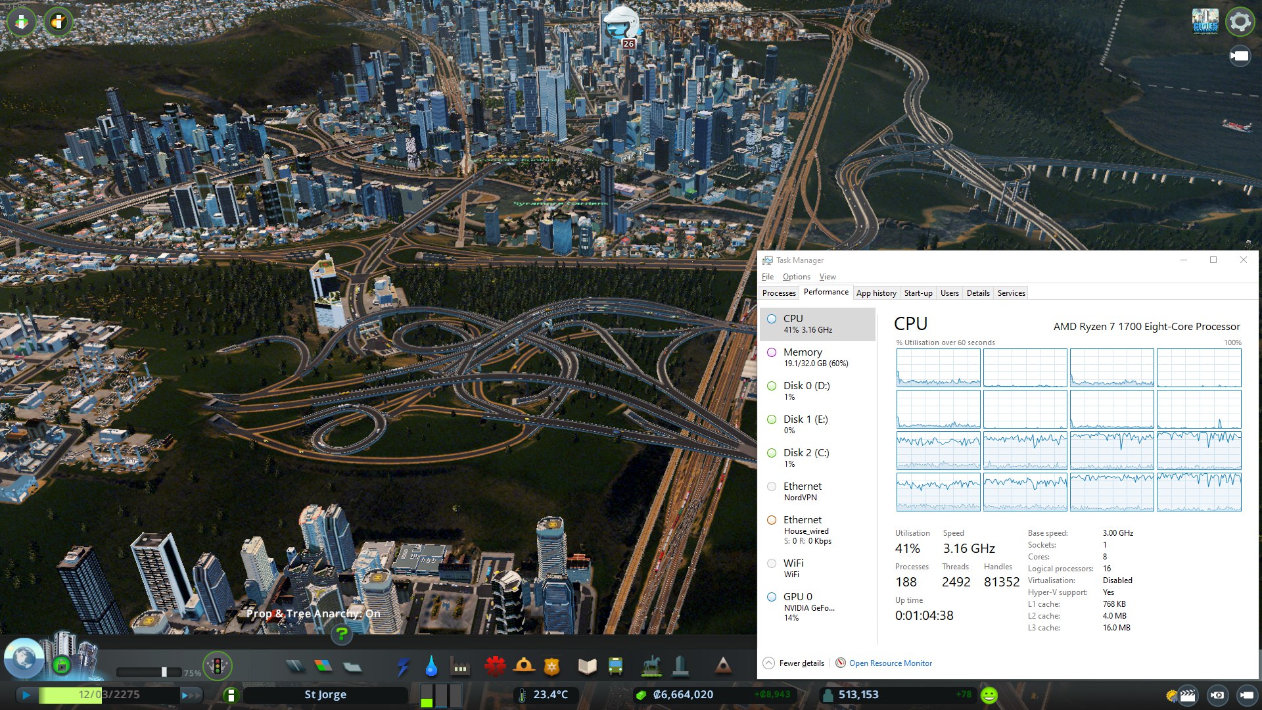Adjust the 75% slider handle
The width and height of the screenshot is (1262, 710).
click(x=164, y=672)
